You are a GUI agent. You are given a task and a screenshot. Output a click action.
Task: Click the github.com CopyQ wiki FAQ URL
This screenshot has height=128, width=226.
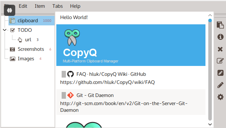pyautogui.click(x=107, y=82)
